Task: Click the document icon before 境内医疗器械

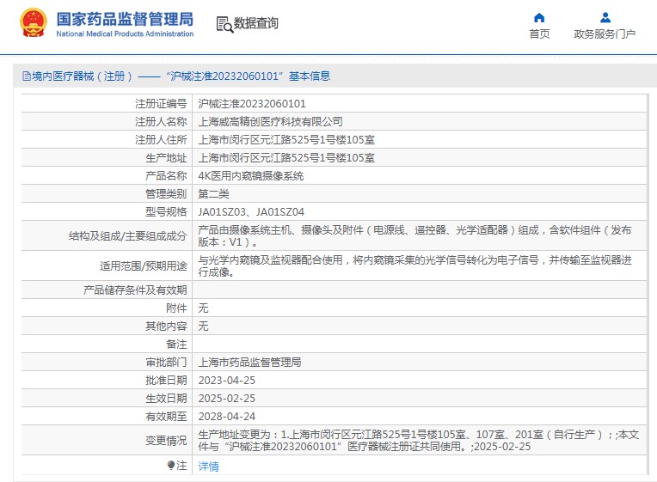Action: coord(27,76)
